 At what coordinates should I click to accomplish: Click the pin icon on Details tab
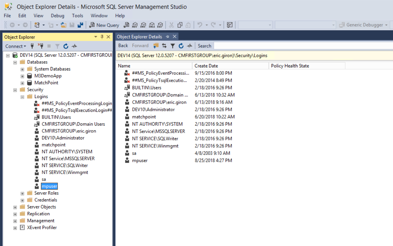pyautogui.click(x=168, y=36)
